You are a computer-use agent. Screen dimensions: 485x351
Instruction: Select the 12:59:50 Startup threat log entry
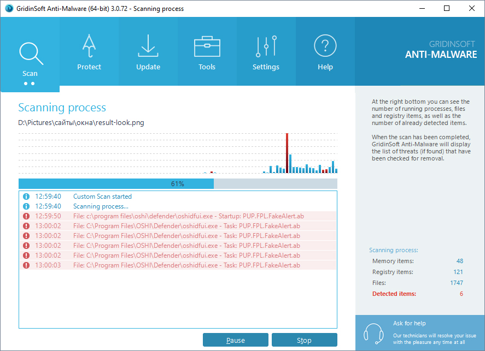[186, 216]
